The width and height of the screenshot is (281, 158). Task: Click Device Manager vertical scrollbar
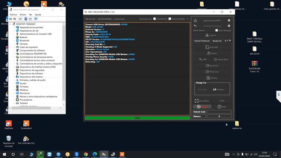(64, 63)
